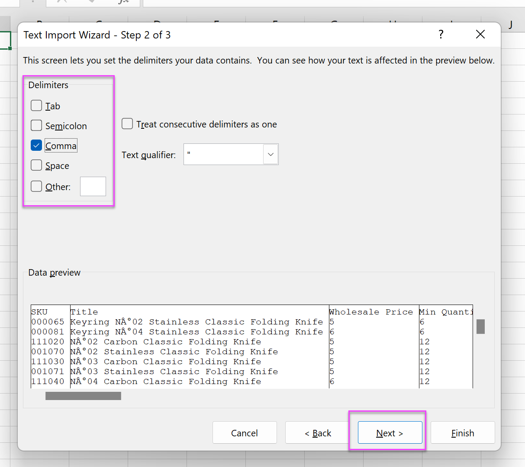The image size is (525, 467).
Task: Enable the Other delimiter checkbox
Action: pyautogui.click(x=36, y=187)
